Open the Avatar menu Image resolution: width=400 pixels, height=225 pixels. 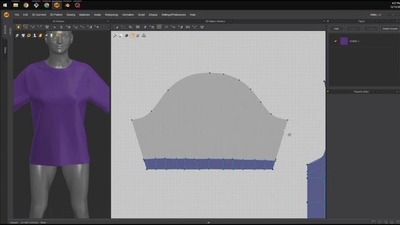click(97, 15)
